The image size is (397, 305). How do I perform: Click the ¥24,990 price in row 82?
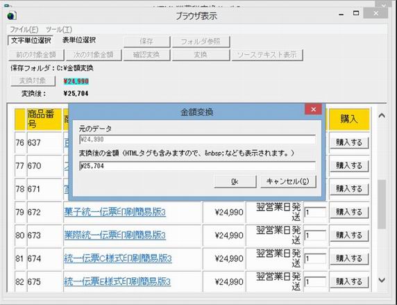pos(229,282)
